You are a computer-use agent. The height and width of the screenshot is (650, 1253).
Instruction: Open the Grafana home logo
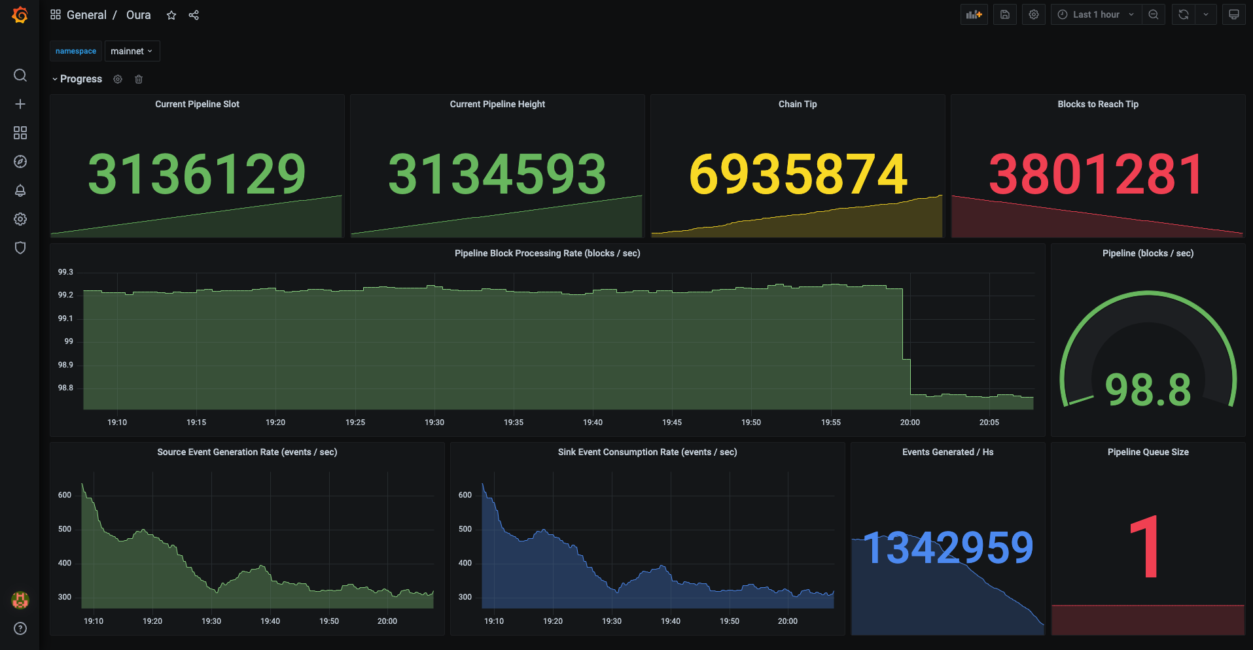[x=20, y=14]
